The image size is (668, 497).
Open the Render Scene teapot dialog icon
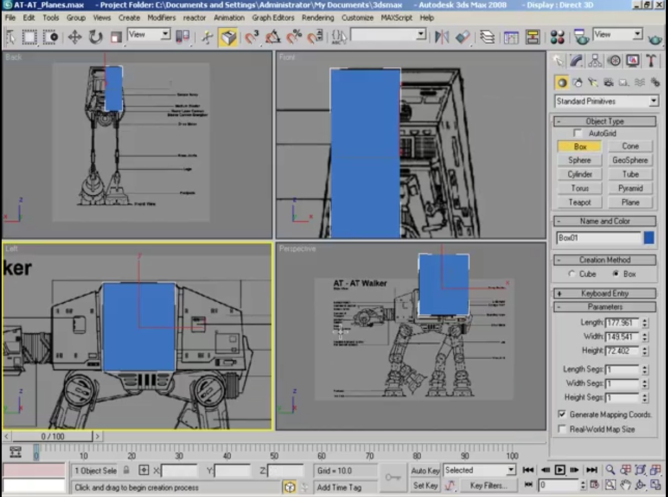[x=581, y=37]
